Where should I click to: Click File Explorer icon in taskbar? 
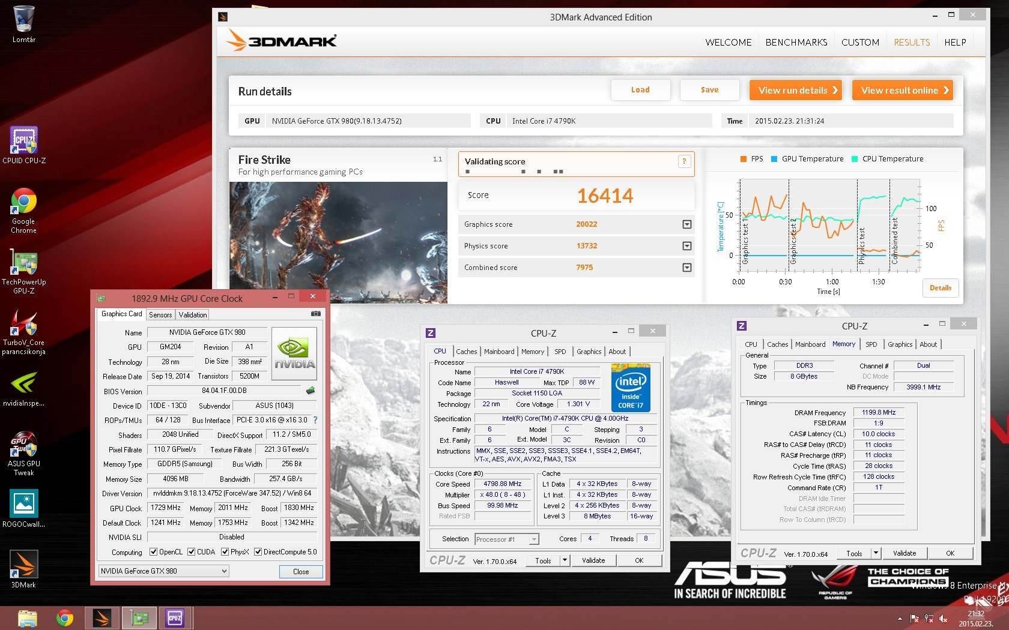(x=28, y=618)
